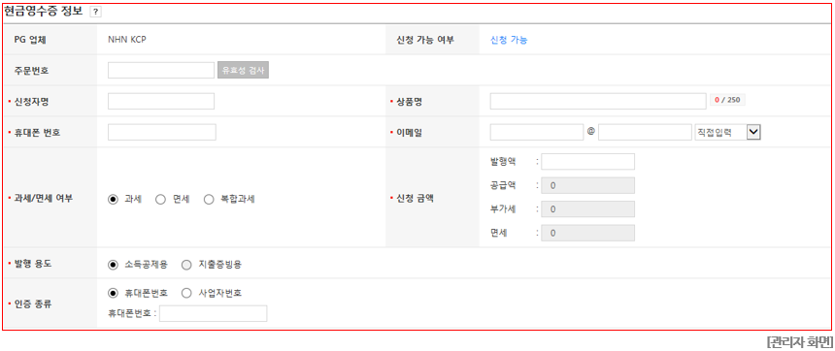The width and height of the screenshot is (835, 351).
Task: Choose the 지출증빙용 radio option
Action: click(186, 265)
